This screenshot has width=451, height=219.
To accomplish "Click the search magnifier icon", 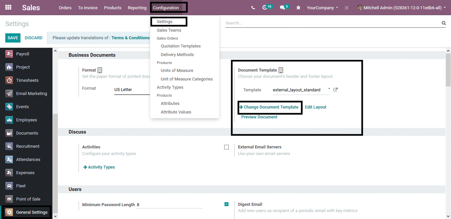I will click(x=443, y=23).
